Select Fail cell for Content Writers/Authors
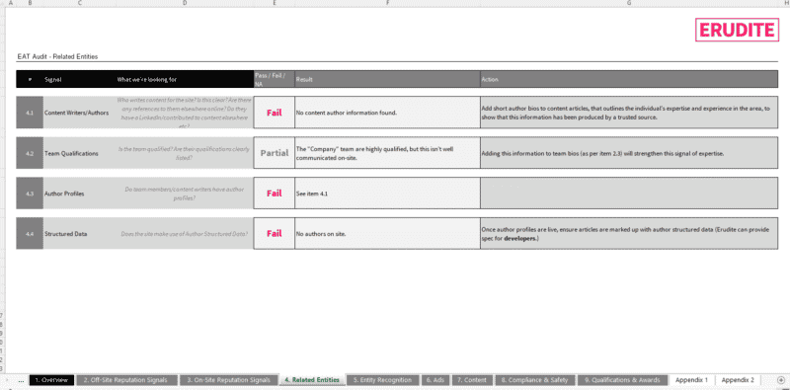The image size is (790, 390). coord(275,113)
